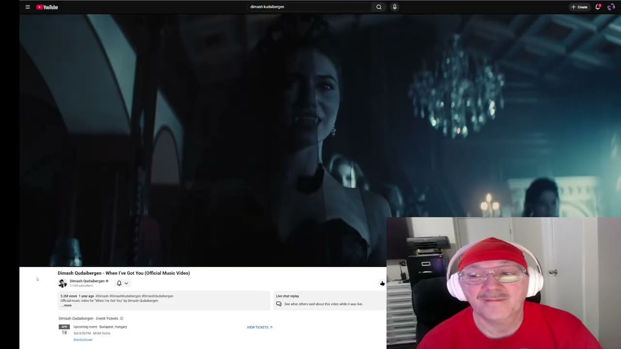This screenshot has width=621, height=349.
Task: Expand the description with '...more'
Action: click(66, 305)
